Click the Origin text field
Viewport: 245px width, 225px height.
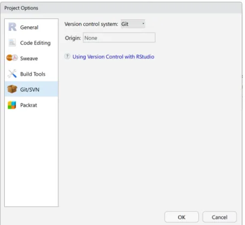[119, 37]
